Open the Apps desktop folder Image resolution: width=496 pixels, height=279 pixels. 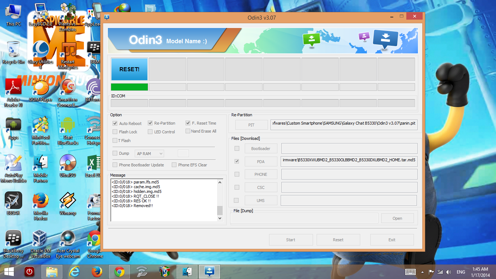(13, 128)
